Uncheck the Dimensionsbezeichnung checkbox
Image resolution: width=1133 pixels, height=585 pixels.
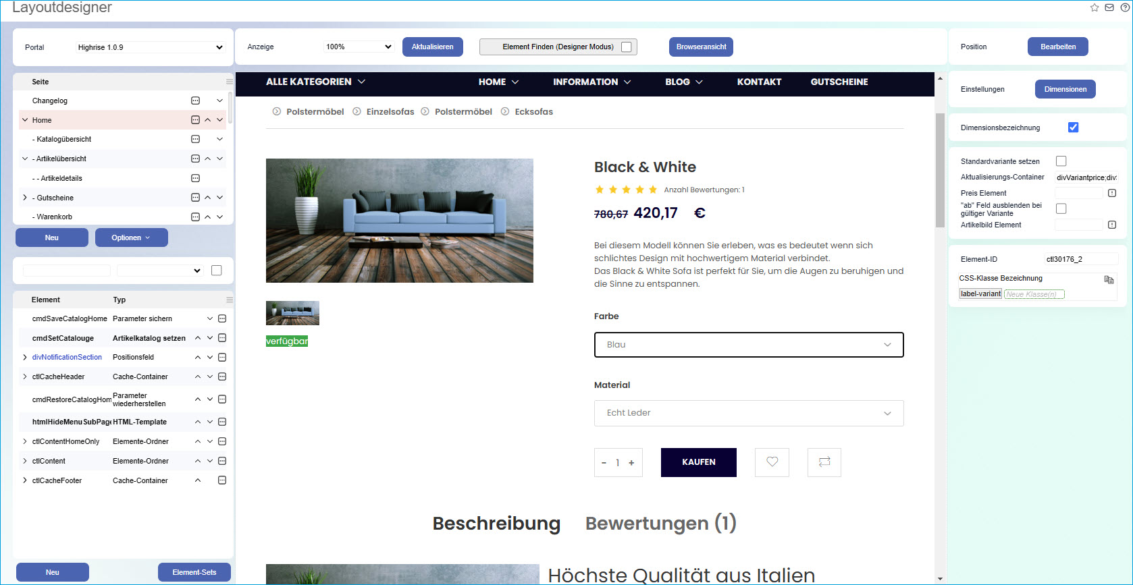click(1074, 128)
